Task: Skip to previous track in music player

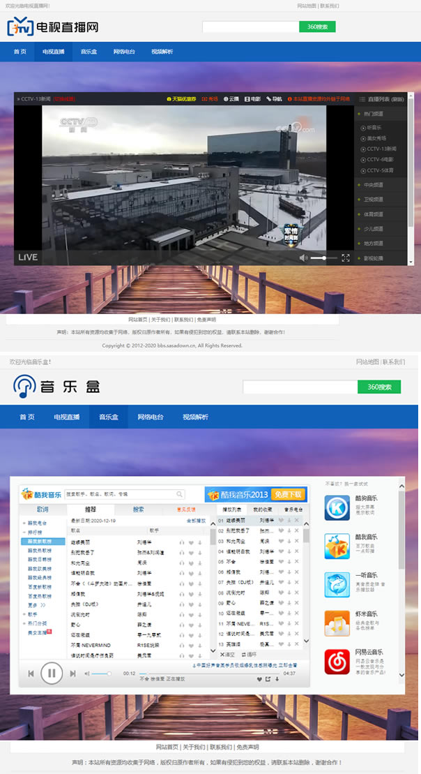Action: (x=31, y=673)
